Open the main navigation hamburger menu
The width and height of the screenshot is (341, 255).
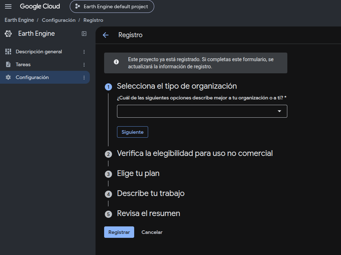point(8,6)
